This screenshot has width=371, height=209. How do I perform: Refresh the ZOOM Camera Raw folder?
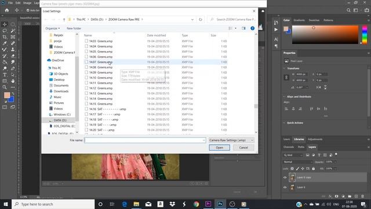point(201,19)
